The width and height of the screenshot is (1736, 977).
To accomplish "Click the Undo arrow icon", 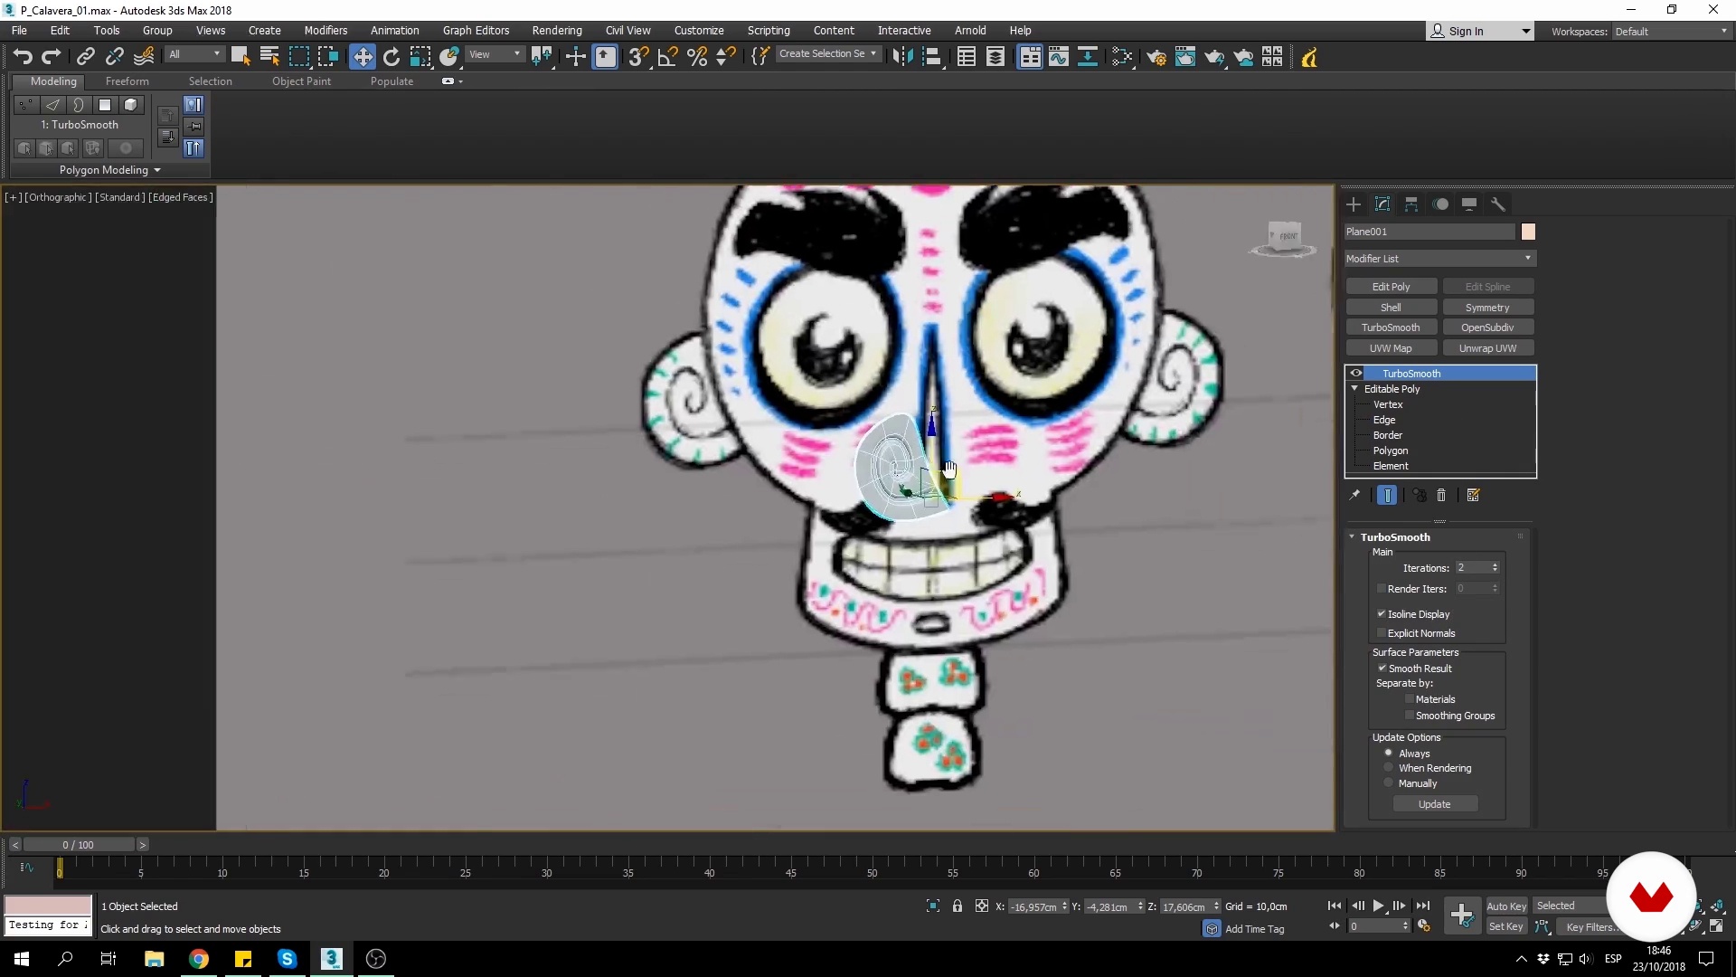I will click(23, 57).
